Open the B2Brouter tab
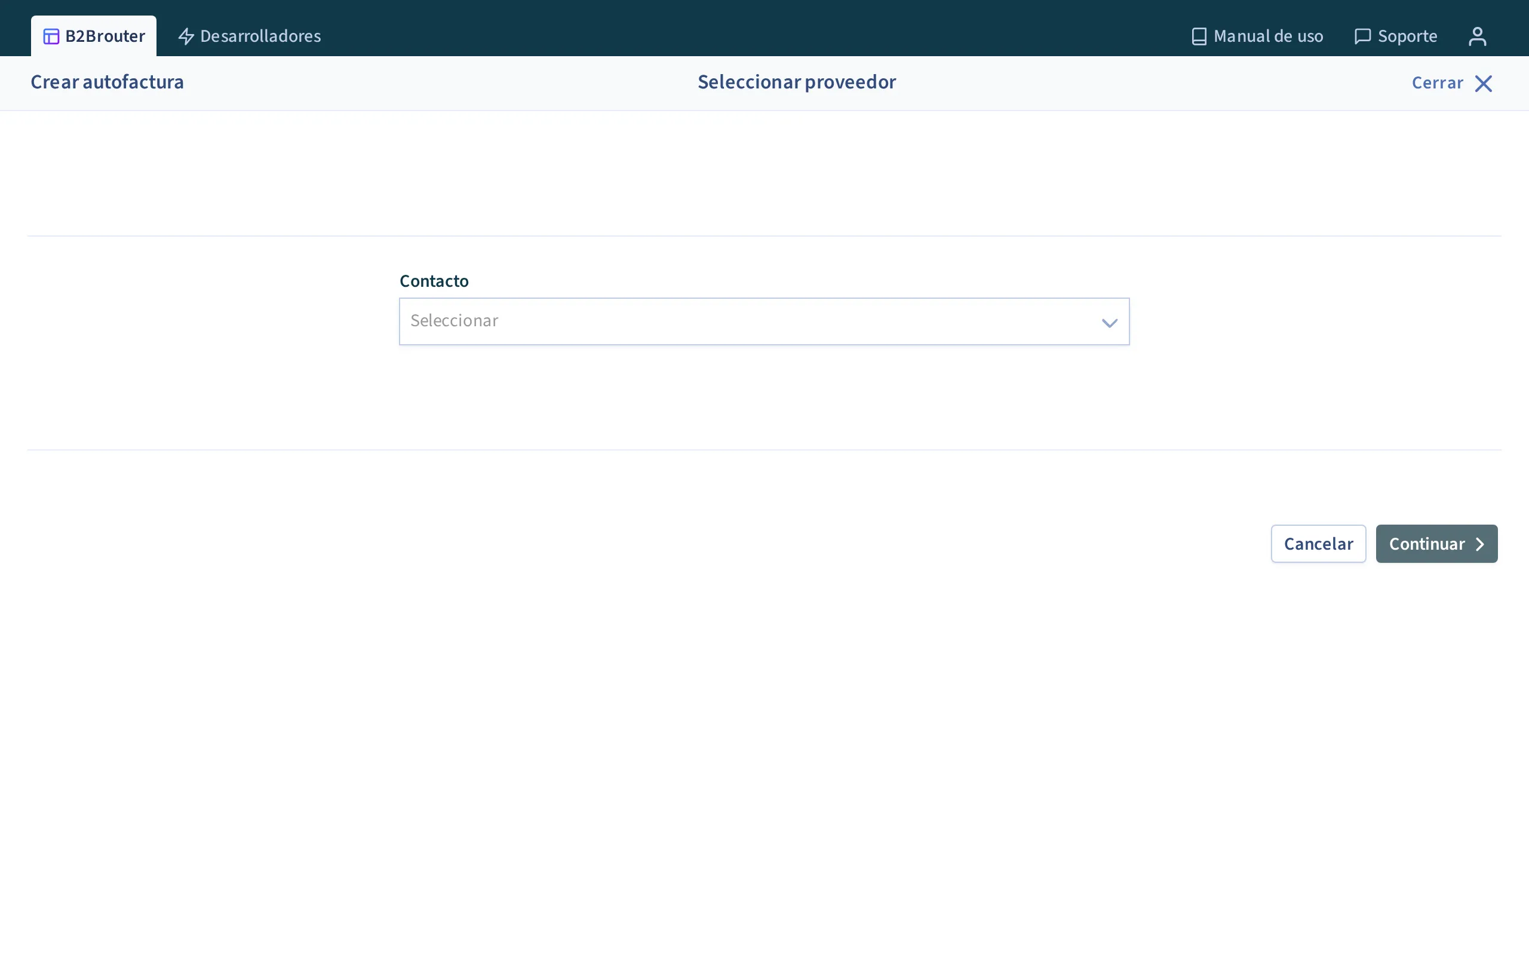The height and width of the screenshot is (956, 1529). coord(94,36)
